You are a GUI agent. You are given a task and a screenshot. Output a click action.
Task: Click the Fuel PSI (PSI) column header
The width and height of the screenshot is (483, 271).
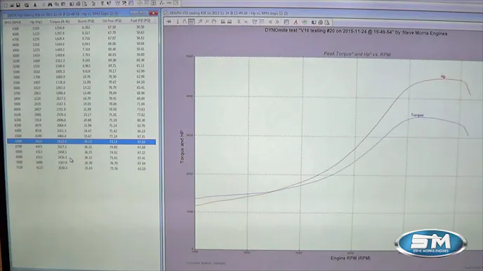click(140, 20)
